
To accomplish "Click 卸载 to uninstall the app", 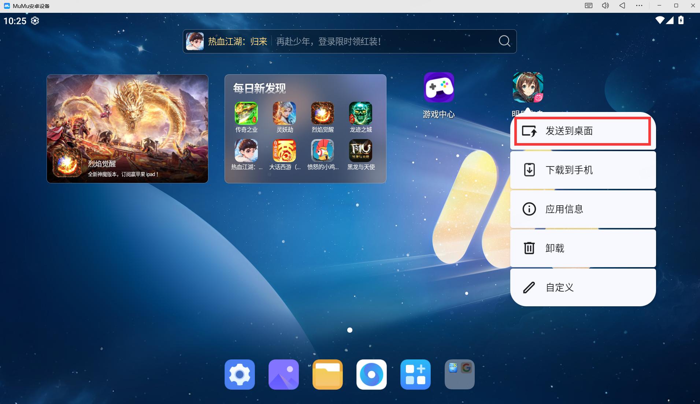I will tap(582, 248).
